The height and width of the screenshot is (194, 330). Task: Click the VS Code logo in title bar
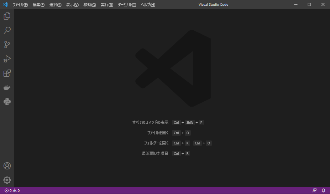(5, 4)
